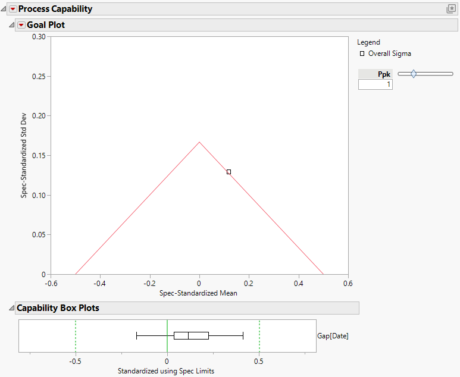Click the Goal Plot title text
460x377 pixels.
point(46,25)
